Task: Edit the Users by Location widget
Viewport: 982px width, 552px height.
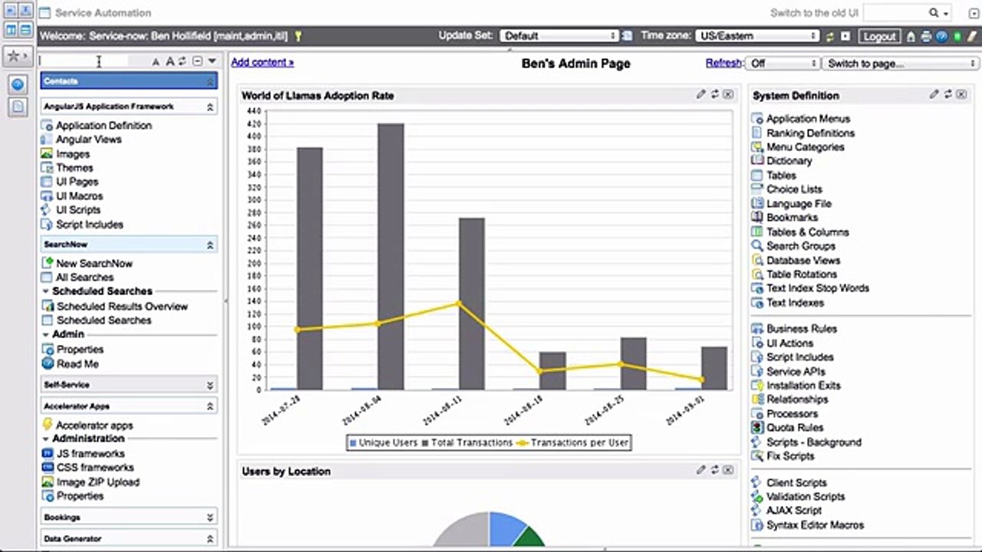Action: [700, 470]
